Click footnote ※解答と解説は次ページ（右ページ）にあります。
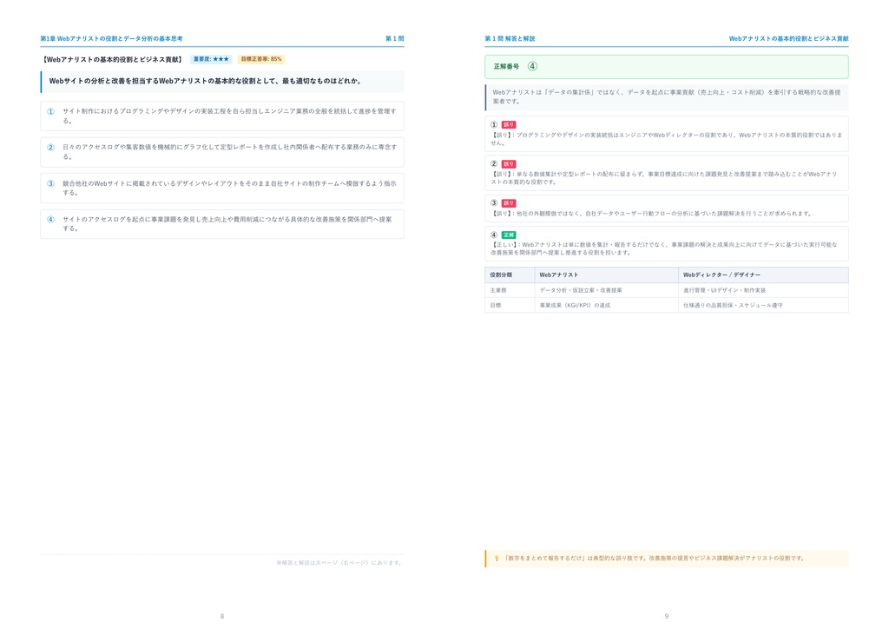The height and width of the screenshot is (629, 889). 339,563
